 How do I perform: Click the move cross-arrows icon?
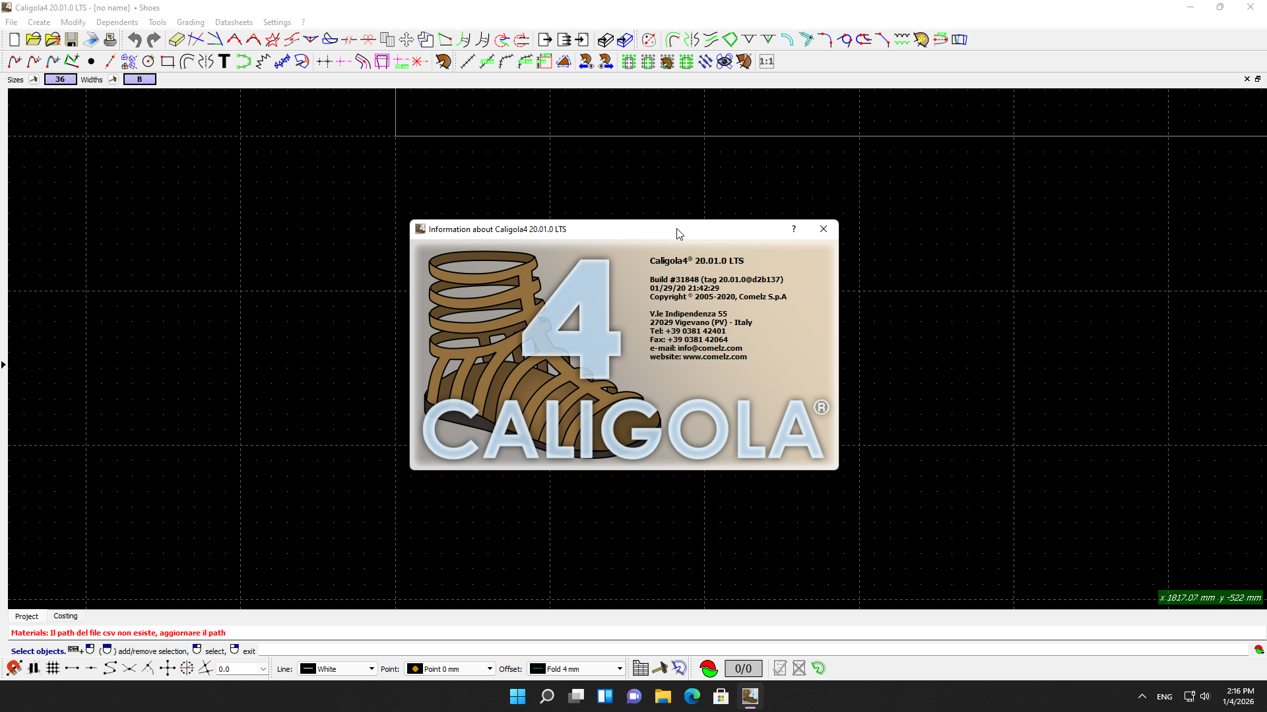tap(406, 40)
